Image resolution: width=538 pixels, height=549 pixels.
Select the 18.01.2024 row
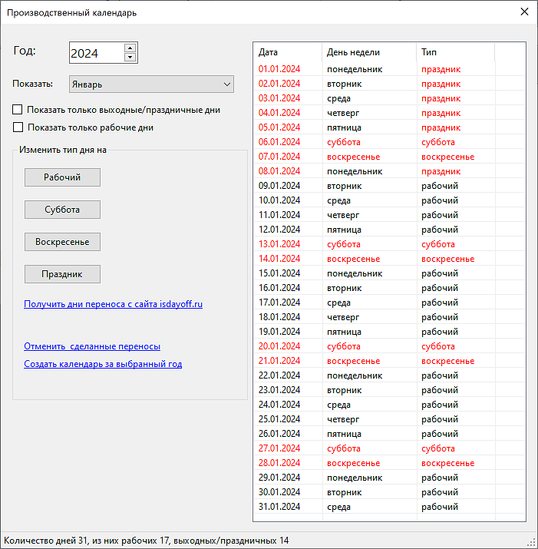coord(389,317)
